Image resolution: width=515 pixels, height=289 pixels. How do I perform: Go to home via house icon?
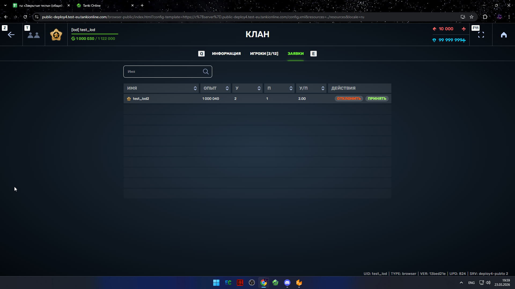click(504, 35)
